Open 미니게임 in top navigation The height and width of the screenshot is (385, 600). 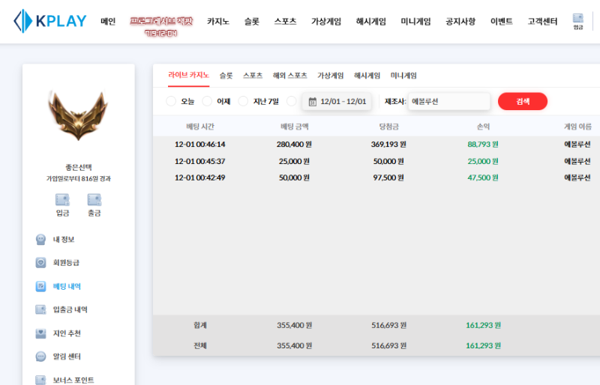pos(416,21)
